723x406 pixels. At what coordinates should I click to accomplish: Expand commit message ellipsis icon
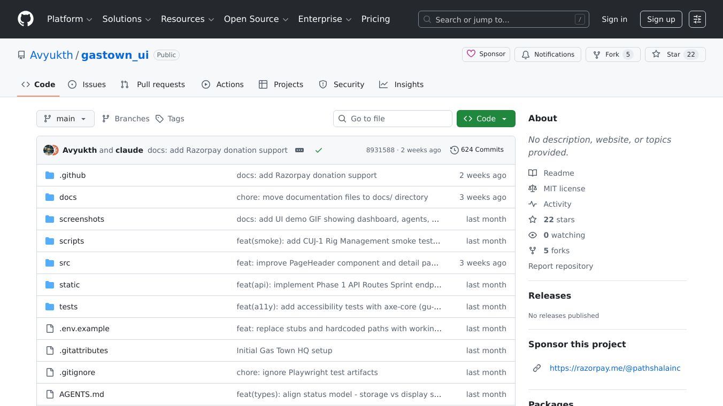tap(299, 150)
